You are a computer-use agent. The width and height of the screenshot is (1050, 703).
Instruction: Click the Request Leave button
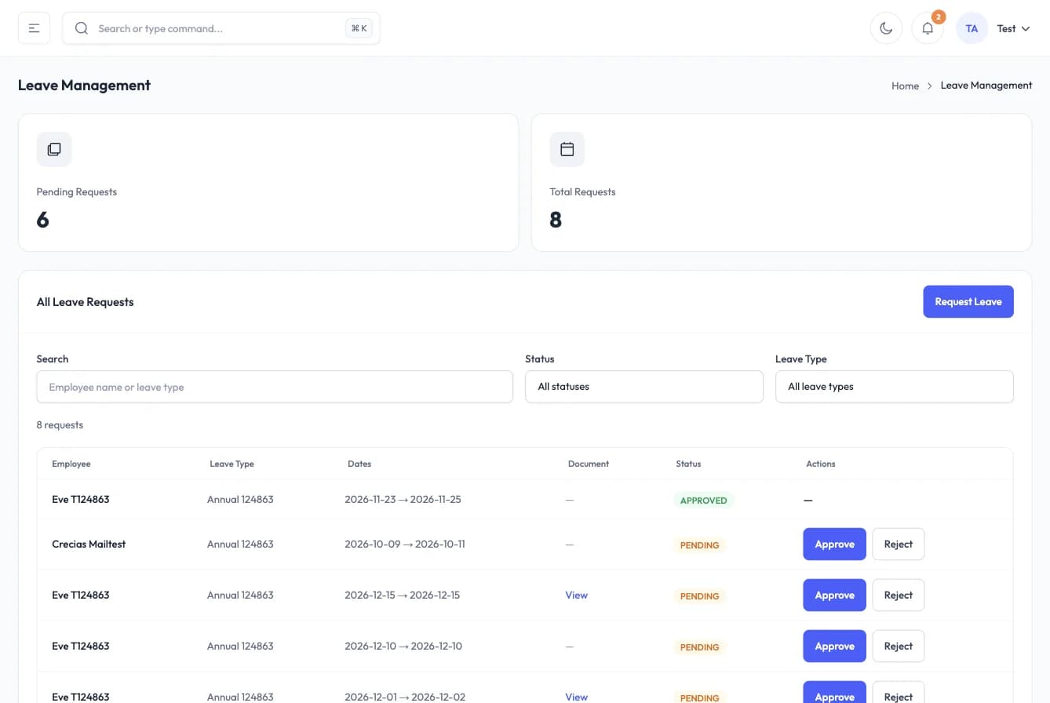(x=968, y=301)
